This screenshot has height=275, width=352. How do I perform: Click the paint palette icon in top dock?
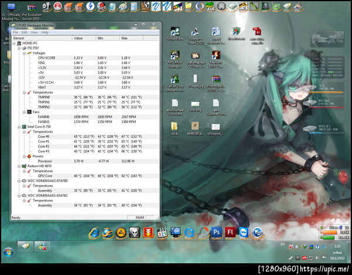[123, 6]
